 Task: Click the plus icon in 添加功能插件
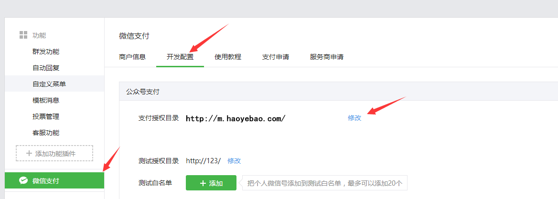coord(29,154)
